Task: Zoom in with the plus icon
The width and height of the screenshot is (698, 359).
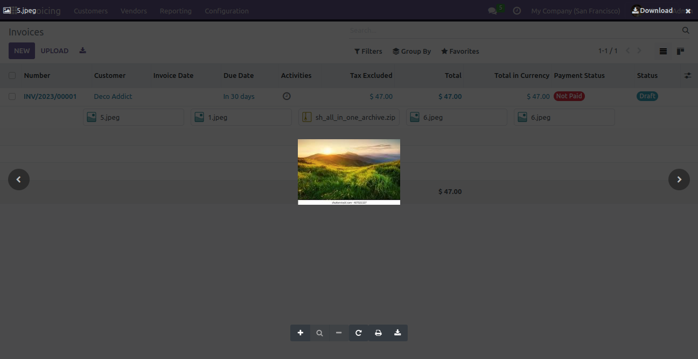Action: click(x=300, y=333)
